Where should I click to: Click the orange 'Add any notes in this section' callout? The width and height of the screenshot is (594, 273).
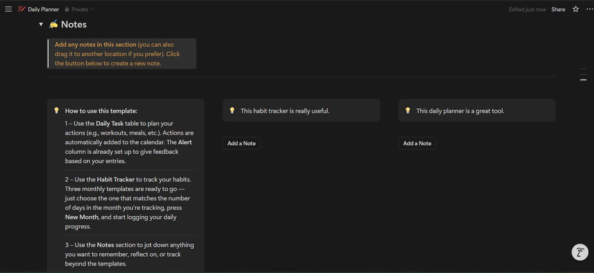click(x=122, y=54)
